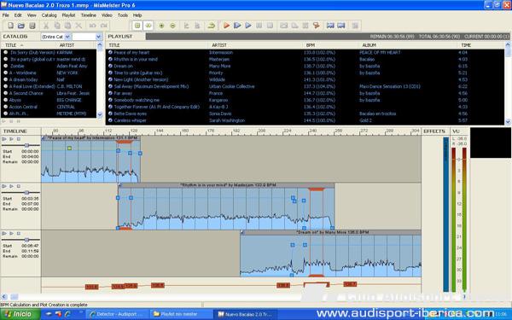Click play icon on first timeline track
The width and height of the screenshot is (512, 320).
click(11, 139)
